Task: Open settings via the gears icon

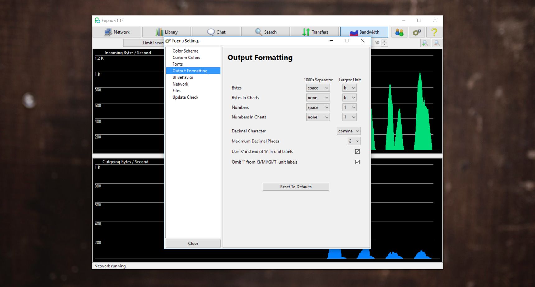Action: pos(417,32)
